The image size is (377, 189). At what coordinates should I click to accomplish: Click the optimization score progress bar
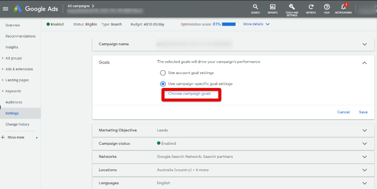click(x=230, y=24)
